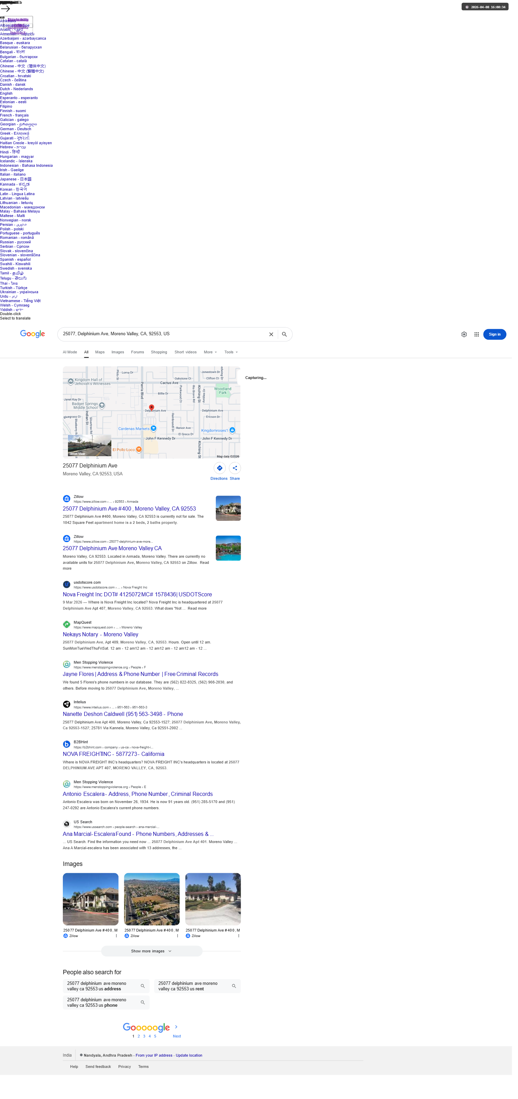This screenshot has width=518, height=1099.
Task: Click Update location in footer
Action: tap(189, 1055)
